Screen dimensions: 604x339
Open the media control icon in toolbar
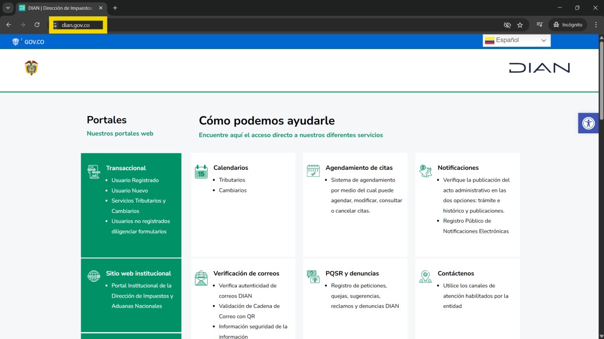click(540, 25)
